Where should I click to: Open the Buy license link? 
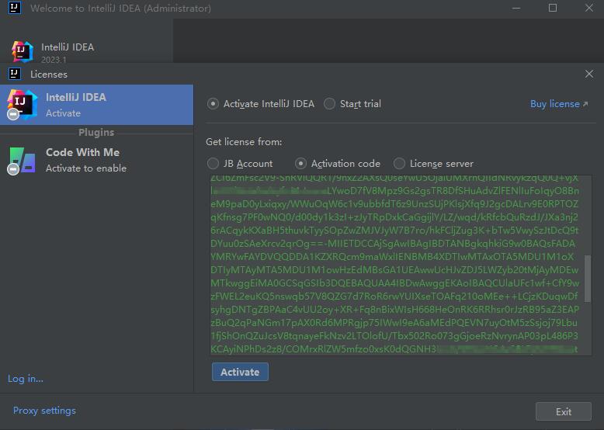[x=559, y=104]
